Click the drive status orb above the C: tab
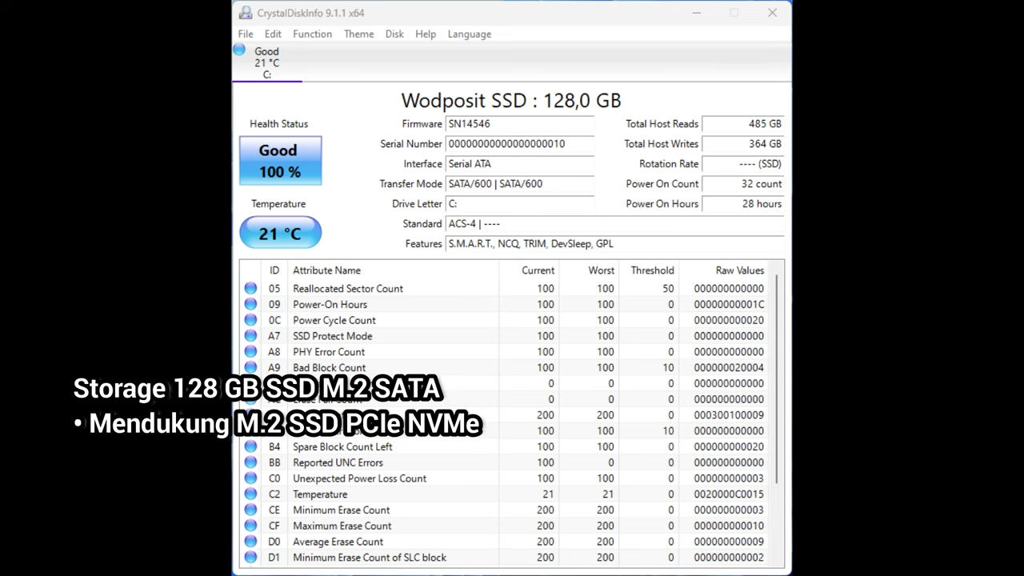 238,50
